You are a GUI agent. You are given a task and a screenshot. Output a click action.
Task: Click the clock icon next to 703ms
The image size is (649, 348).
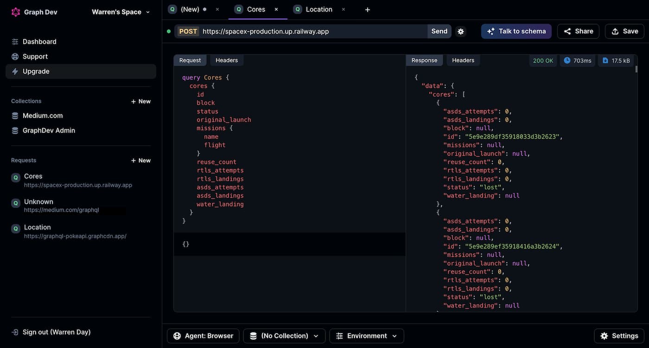(x=567, y=61)
